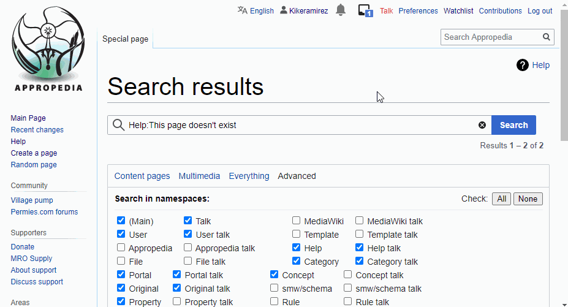568x307 pixels.
Task: Open the language selector icon
Action: coord(243,10)
